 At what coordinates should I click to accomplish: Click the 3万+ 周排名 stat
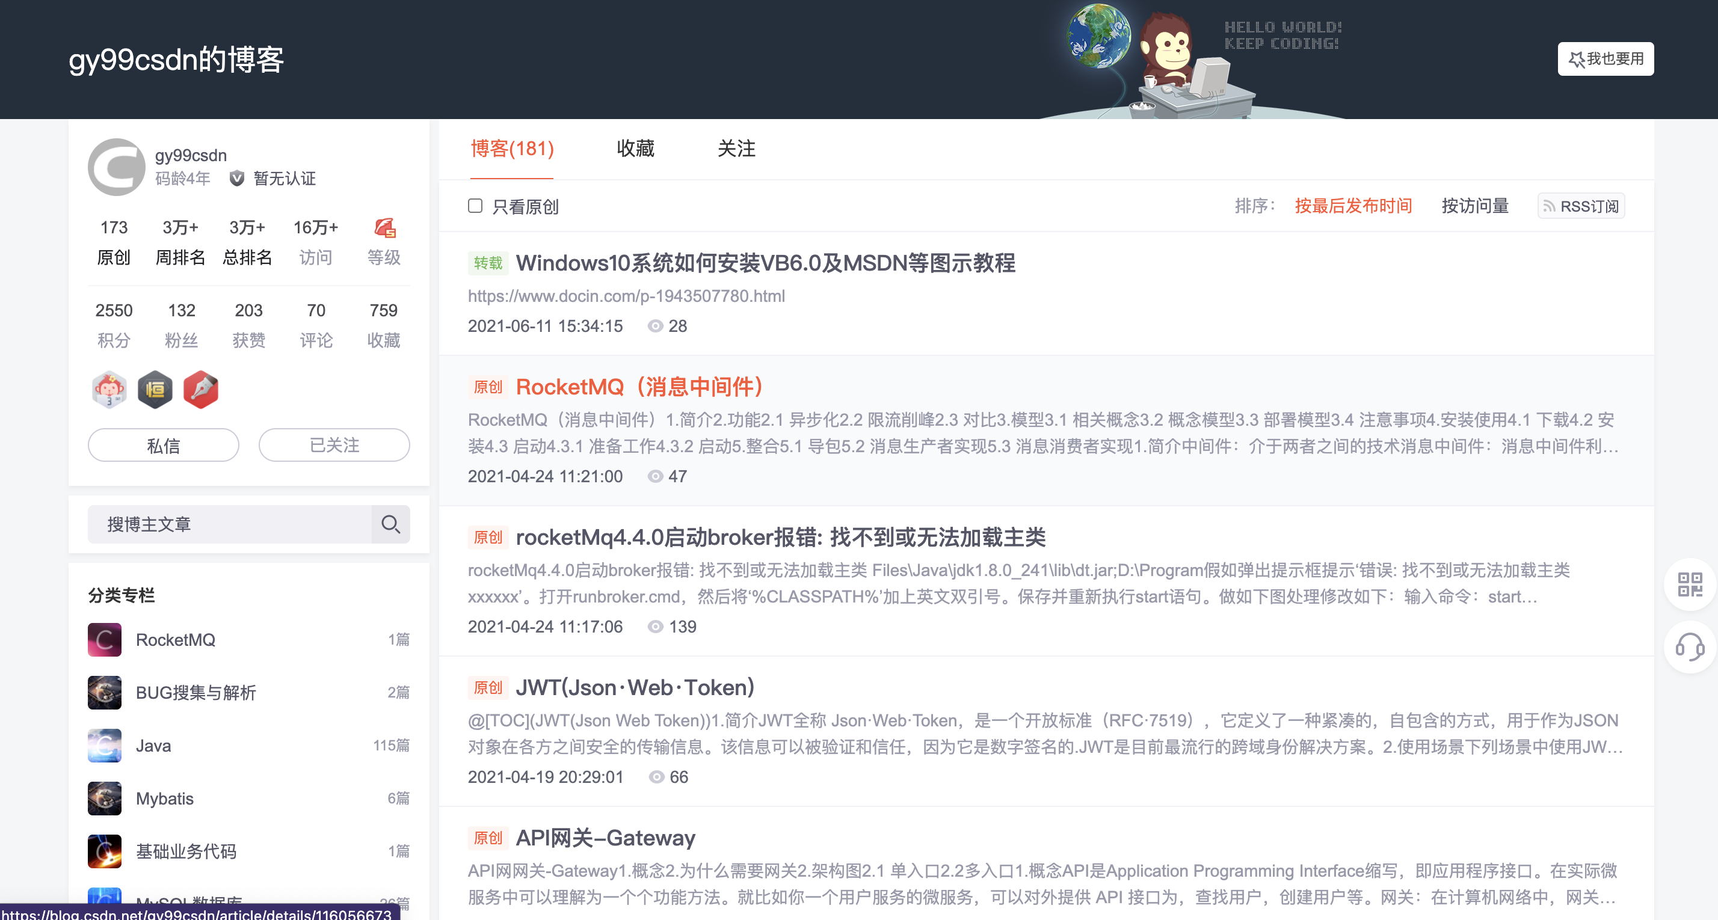click(180, 242)
